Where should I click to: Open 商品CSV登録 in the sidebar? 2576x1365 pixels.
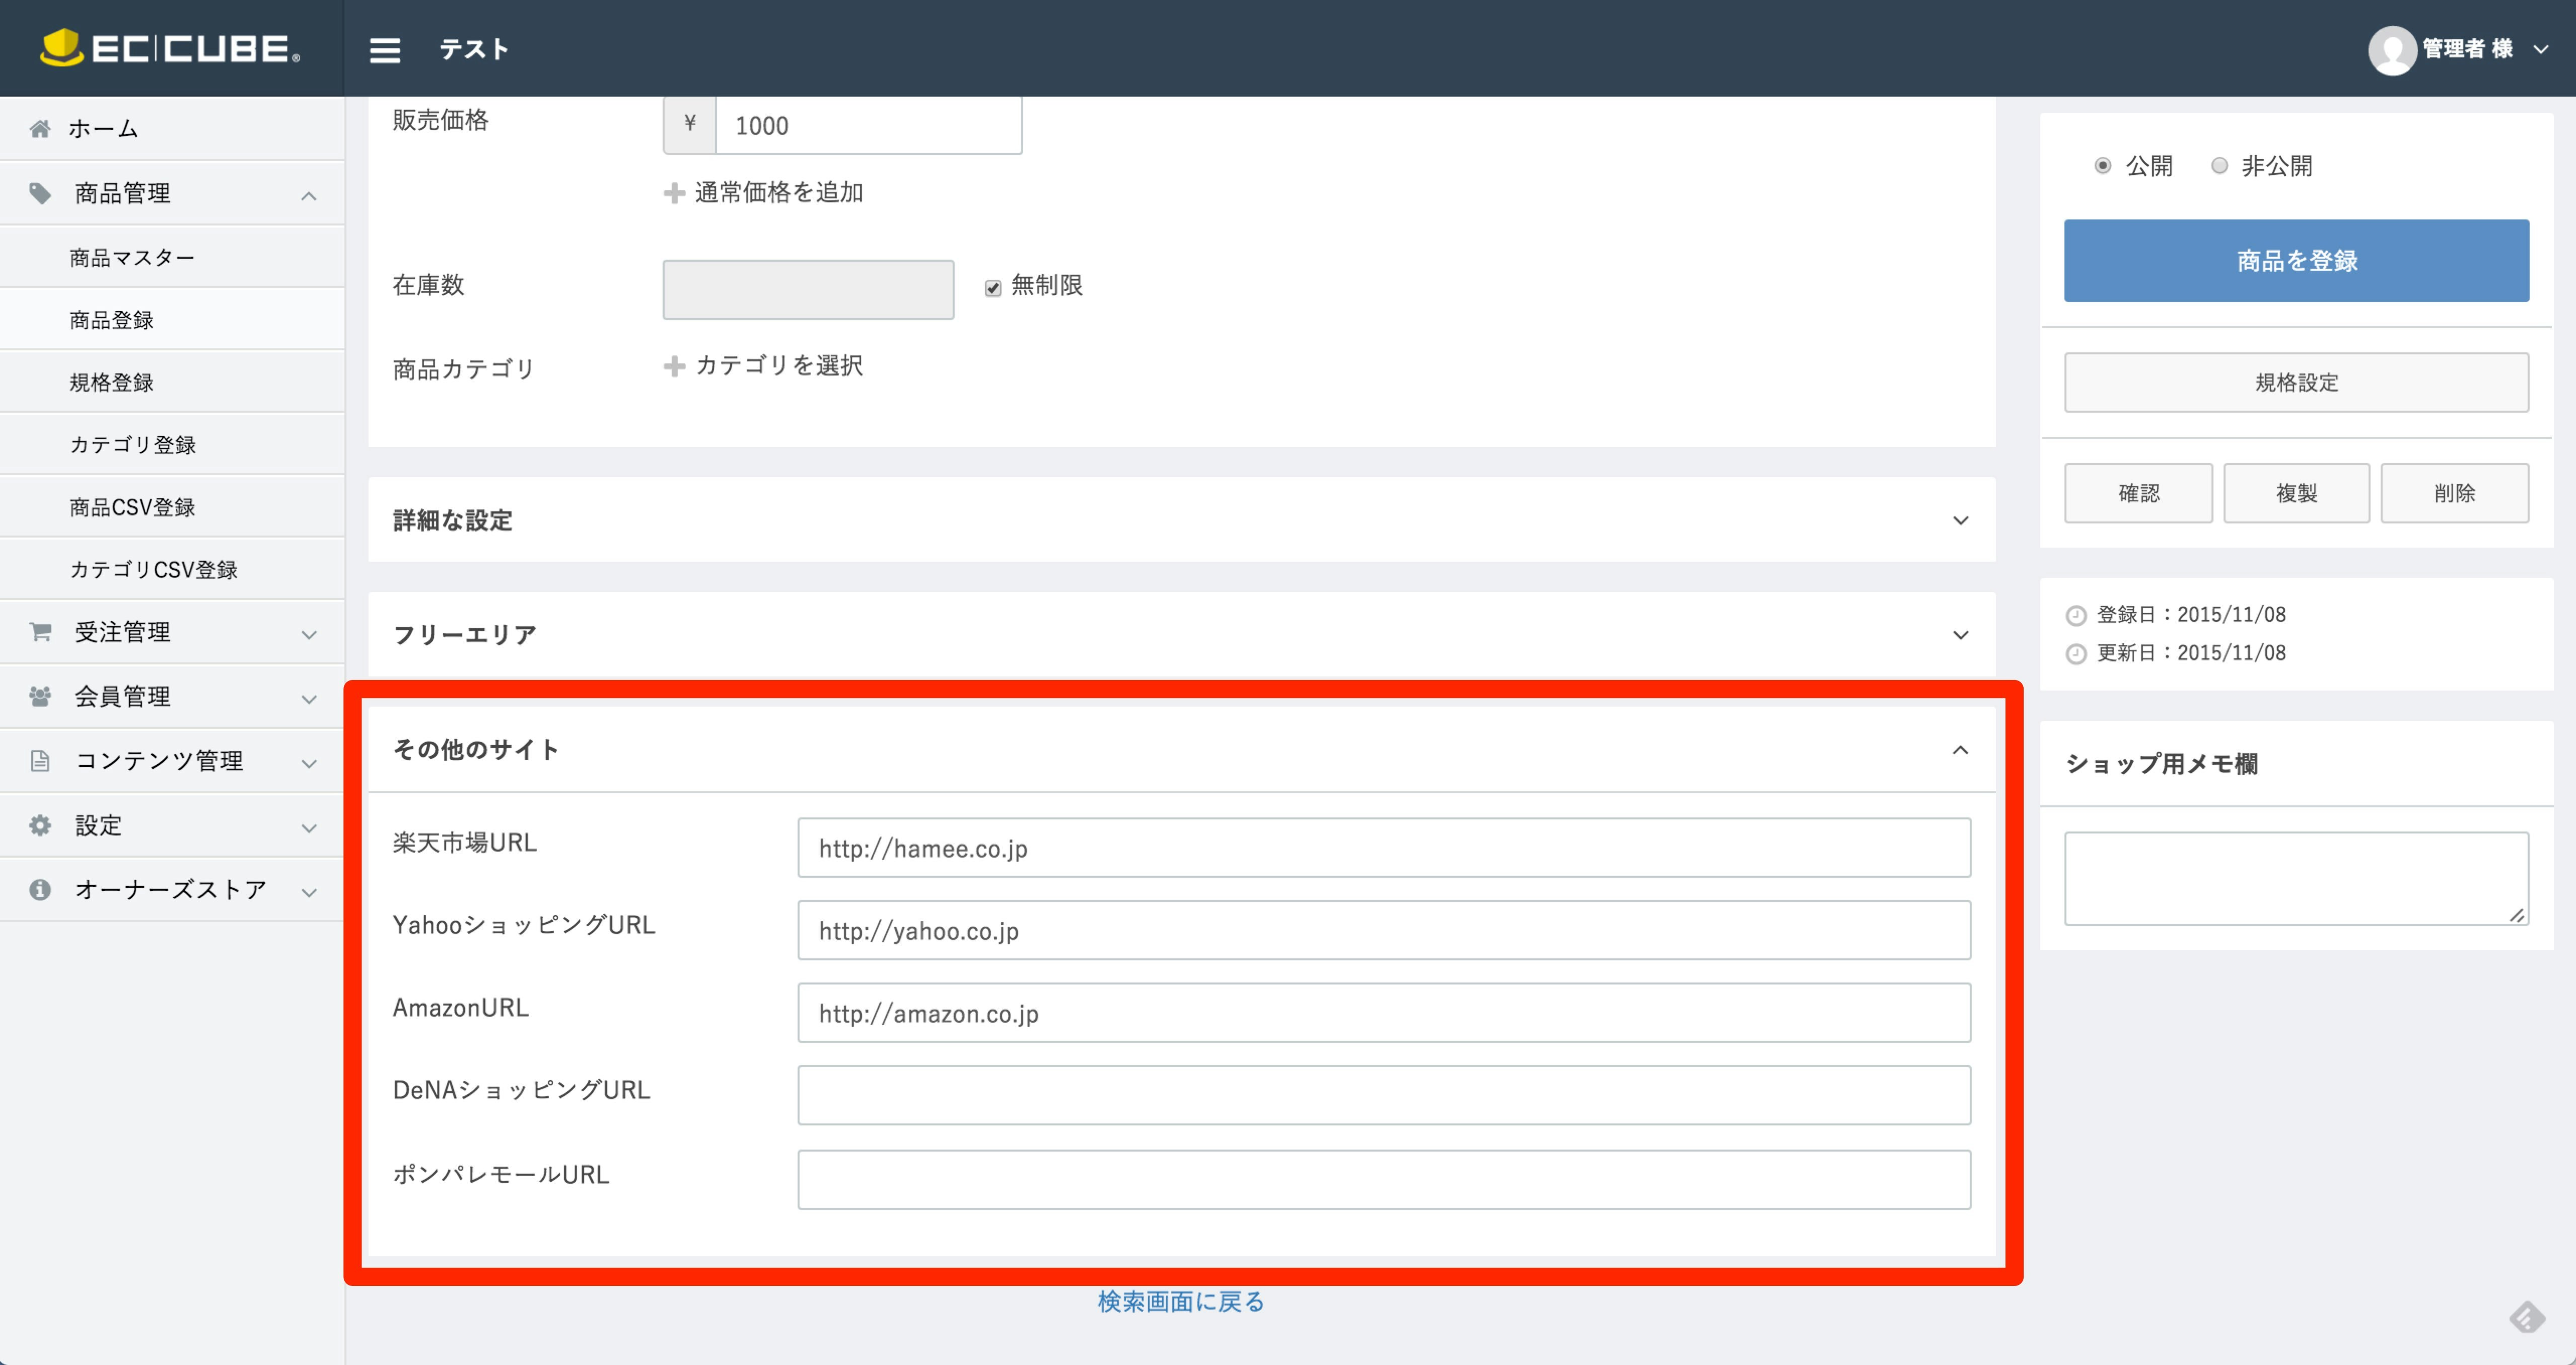172,508
